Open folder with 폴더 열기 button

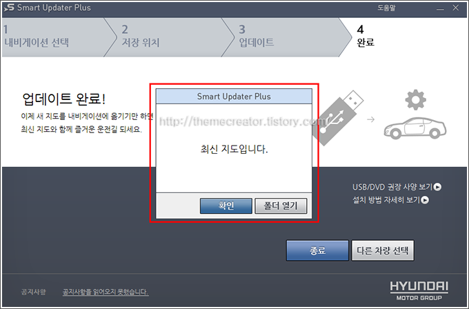(x=281, y=206)
